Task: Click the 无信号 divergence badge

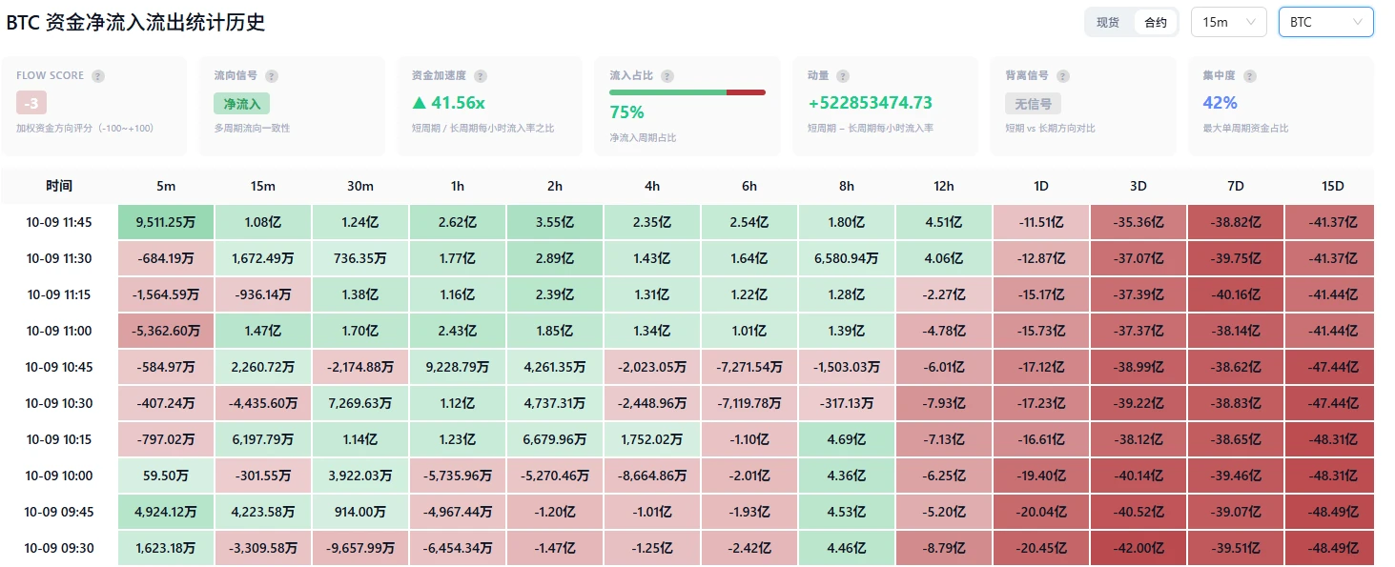Action: point(1034,103)
